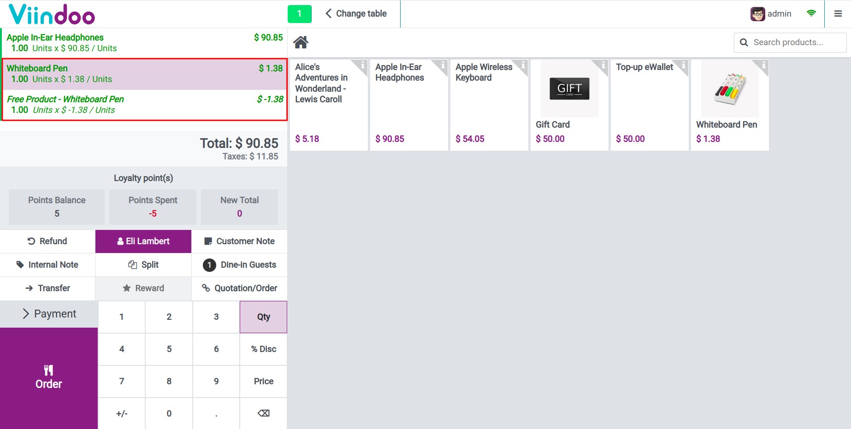Add Whiteboard Pen product card

[730, 105]
